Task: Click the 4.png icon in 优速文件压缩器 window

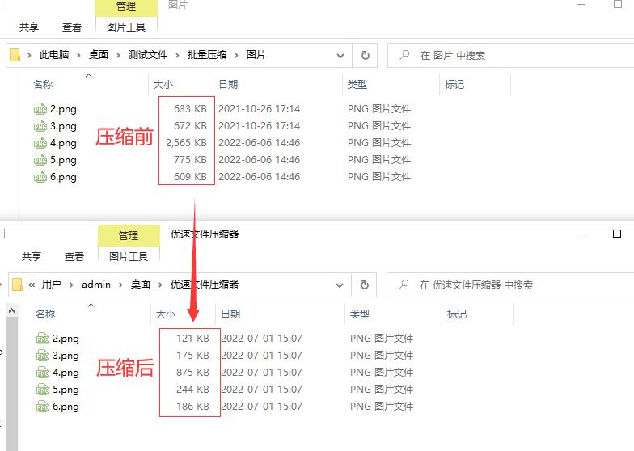Action: tap(43, 372)
